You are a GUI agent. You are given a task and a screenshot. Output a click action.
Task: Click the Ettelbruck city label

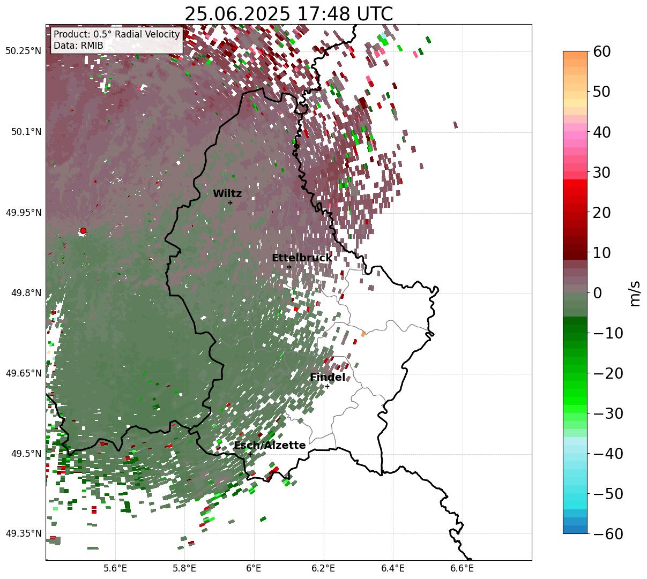[x=302, y=258]
